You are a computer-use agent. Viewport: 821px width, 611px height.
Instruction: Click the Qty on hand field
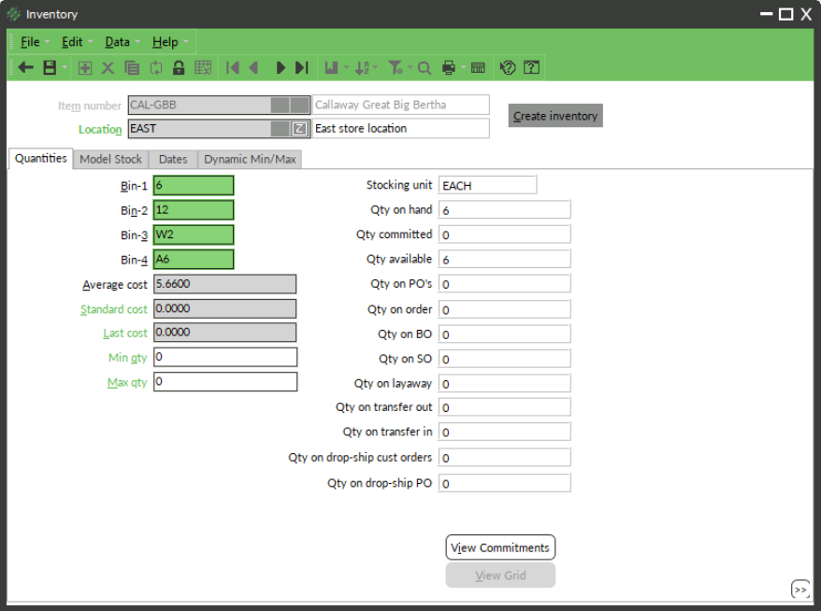(x=504, y=210)
